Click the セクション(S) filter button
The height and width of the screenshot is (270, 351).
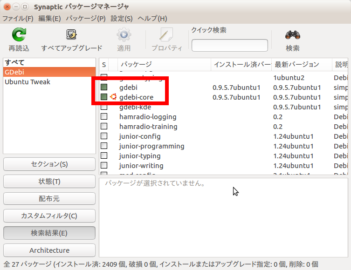(49, 164)
